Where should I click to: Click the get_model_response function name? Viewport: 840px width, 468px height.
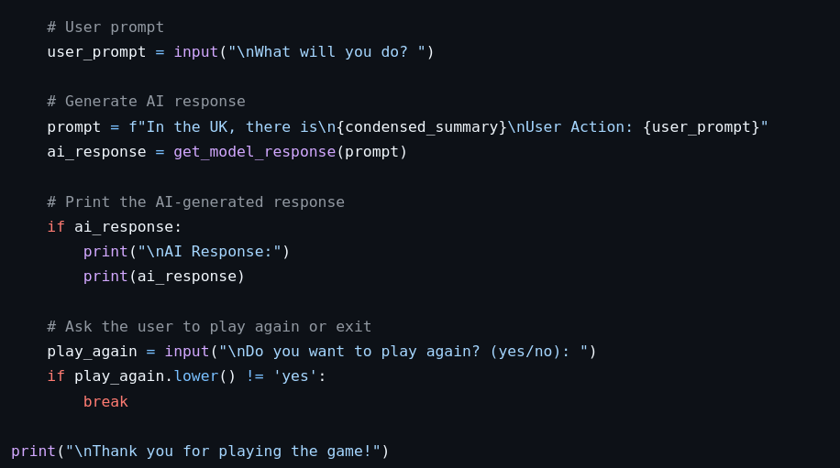pyautogui.click(x=254, y=152)
